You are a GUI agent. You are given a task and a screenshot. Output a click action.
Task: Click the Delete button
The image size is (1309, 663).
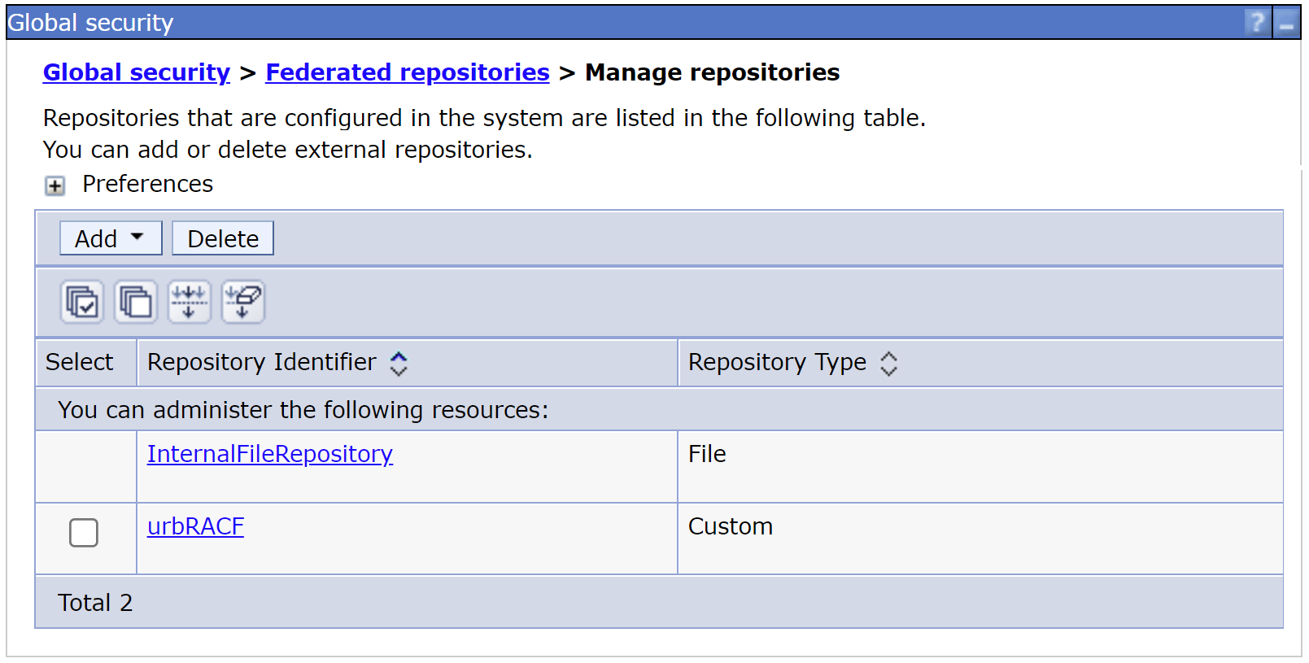point(222,238)
